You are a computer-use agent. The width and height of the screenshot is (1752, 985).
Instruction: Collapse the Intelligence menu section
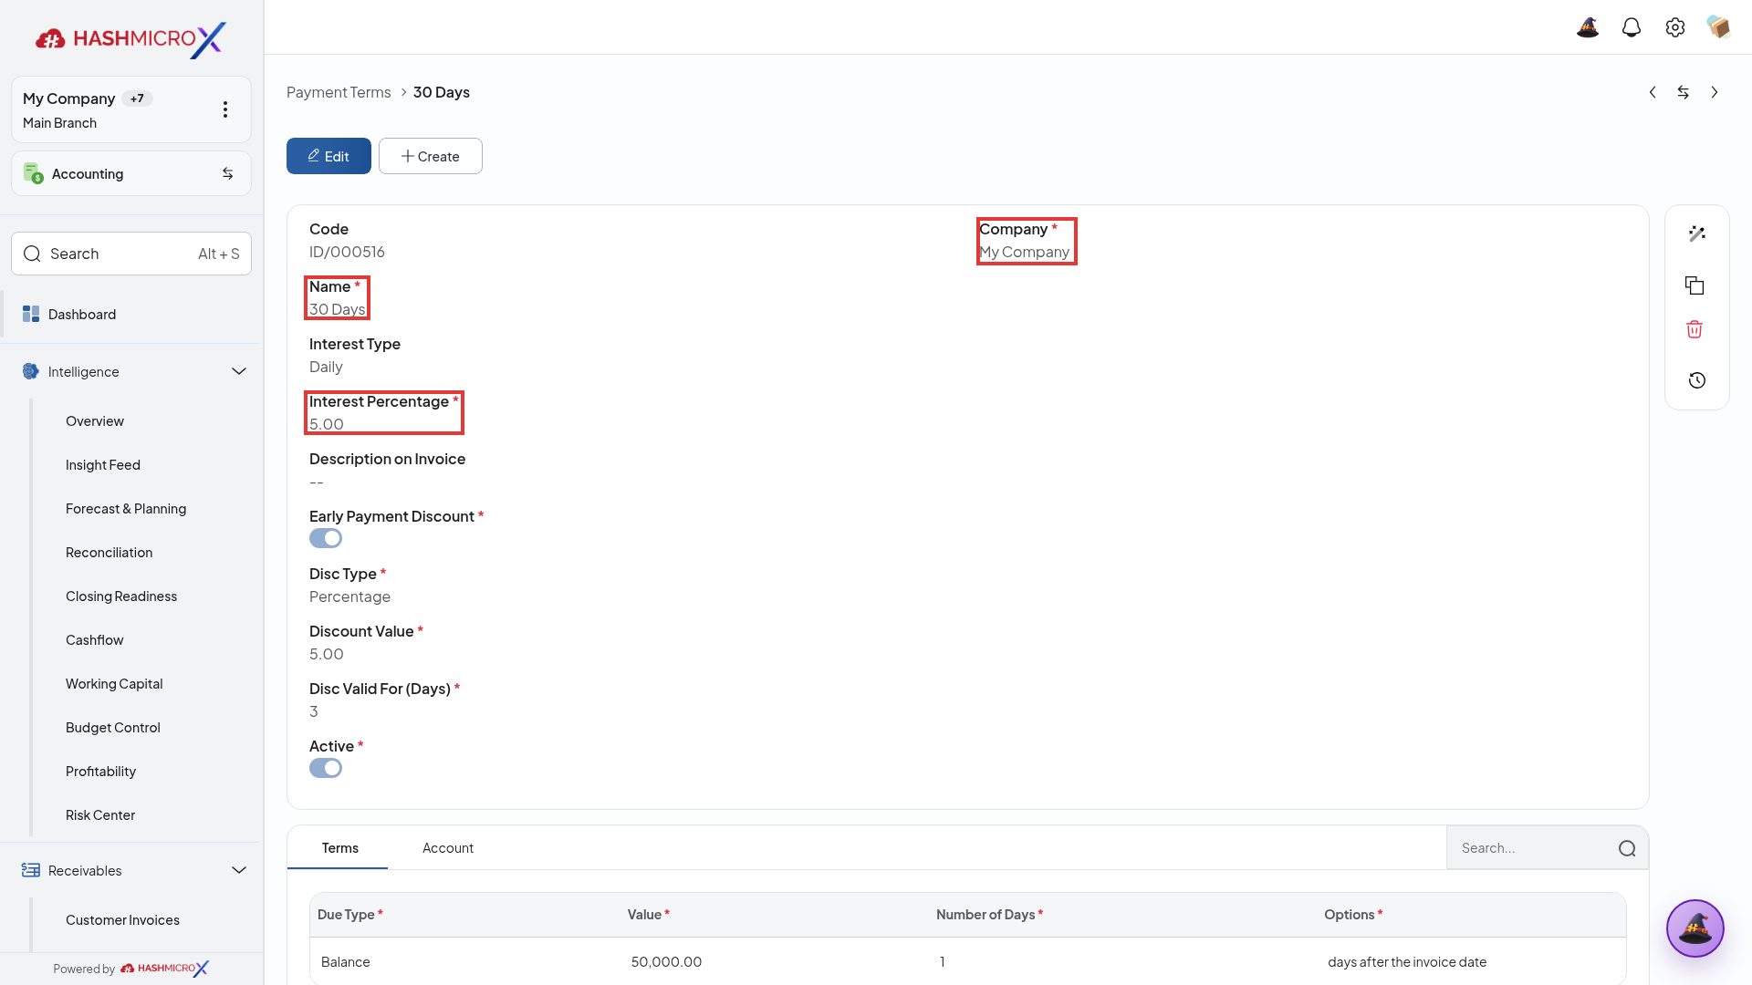pos(239,371)
